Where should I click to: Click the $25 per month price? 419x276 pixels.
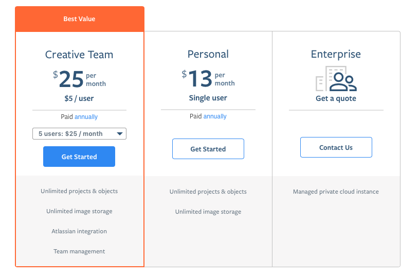(79, 79)
